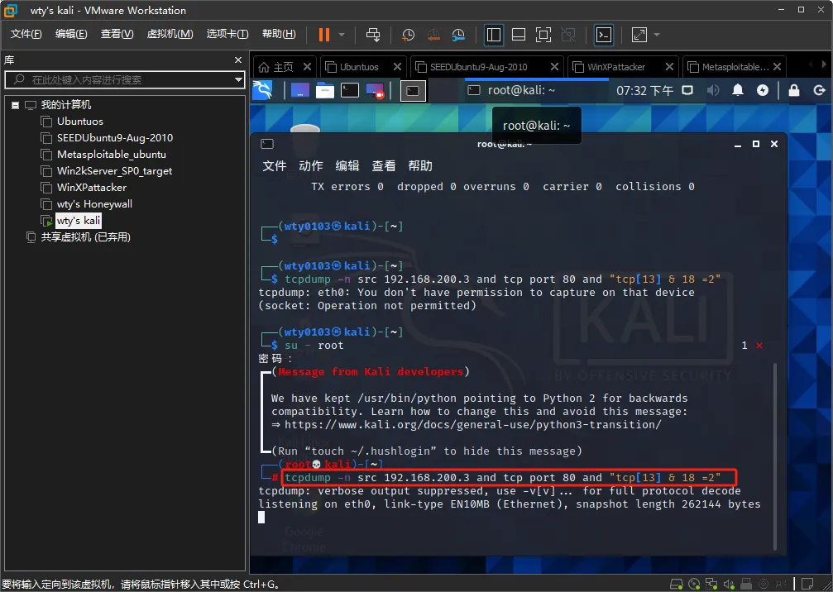Open the terminal 文件 menu
Viewport: 833px width, 592px height.
[274, 165]
